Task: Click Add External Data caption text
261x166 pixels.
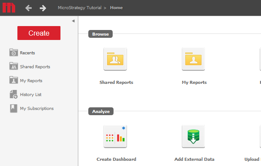Action: (x=194, y=159)
